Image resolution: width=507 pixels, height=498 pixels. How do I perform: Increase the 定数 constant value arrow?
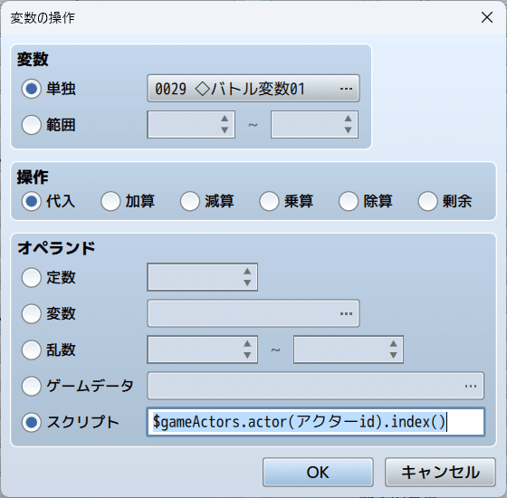pyautogui.click(x=247, y=272)
